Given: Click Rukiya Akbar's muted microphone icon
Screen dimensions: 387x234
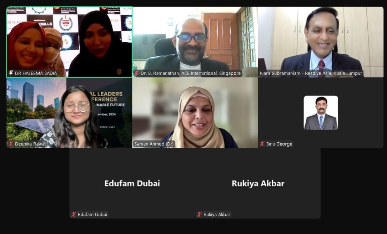Looking at the screenshot, I should pos(199,214).
